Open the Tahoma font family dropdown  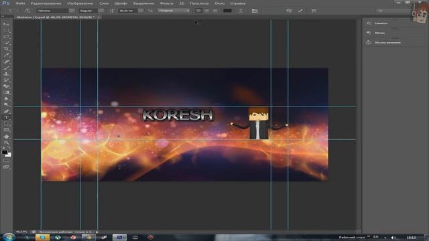pos(72,11)
